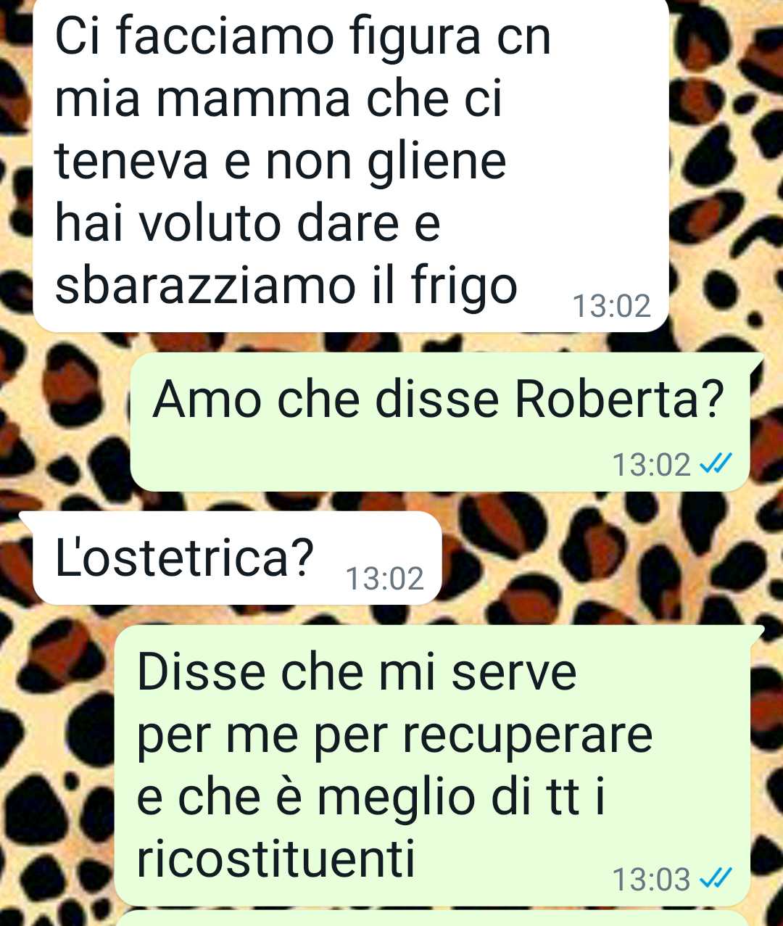Tap the 13:03 timestamp in green bubble
This screenshot has width=783, height=926.
point(651,879)
